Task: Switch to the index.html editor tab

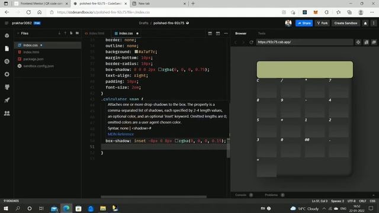Action: [95, 33]
